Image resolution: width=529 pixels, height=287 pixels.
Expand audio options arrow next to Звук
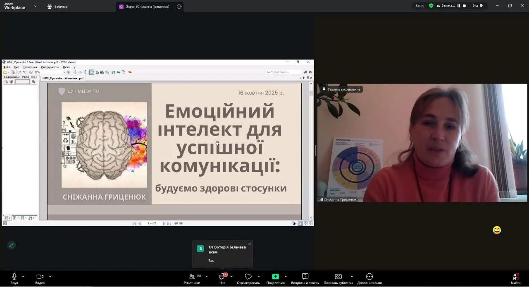click(23, 276)
